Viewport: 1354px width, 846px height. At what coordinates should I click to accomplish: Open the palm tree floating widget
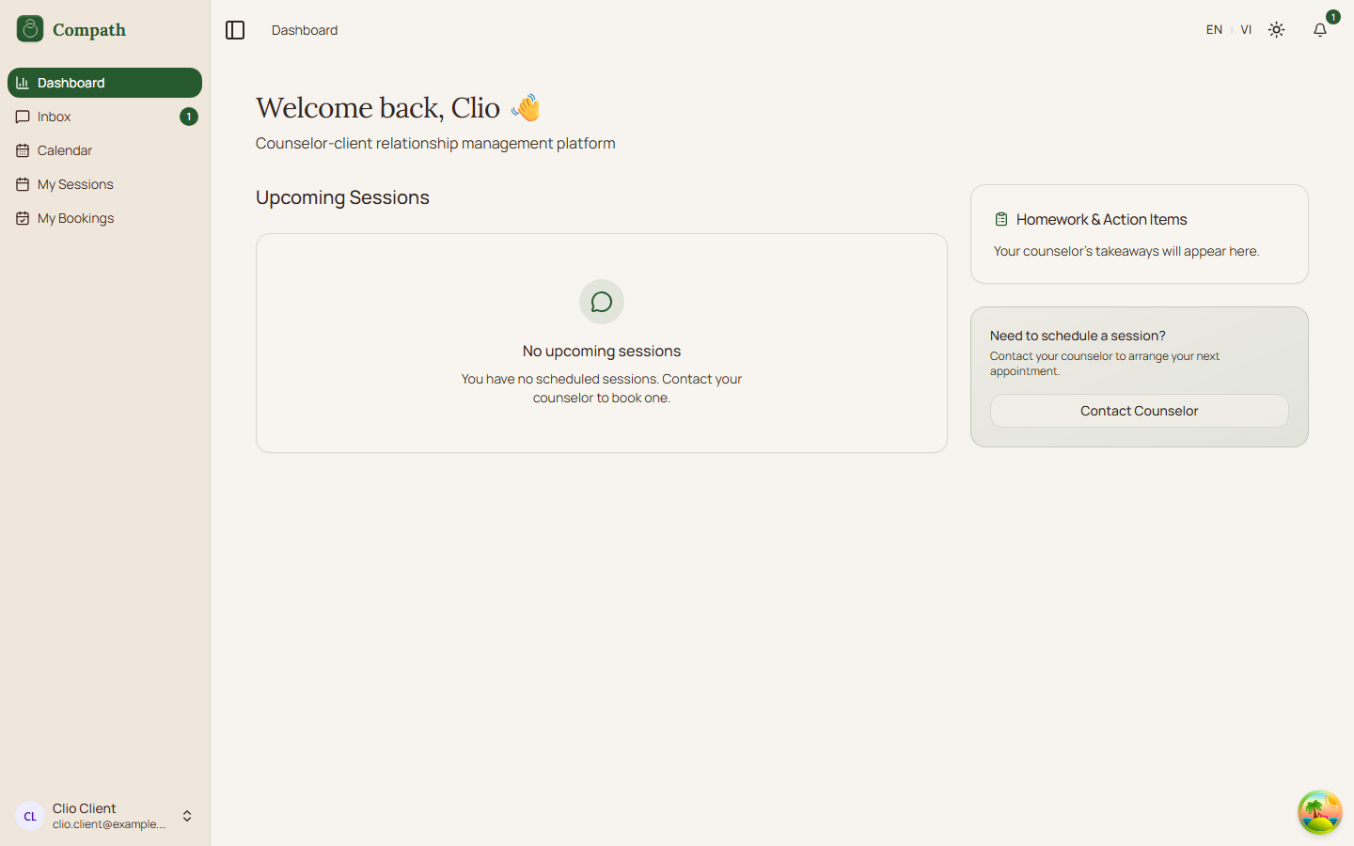point(1319,812)
